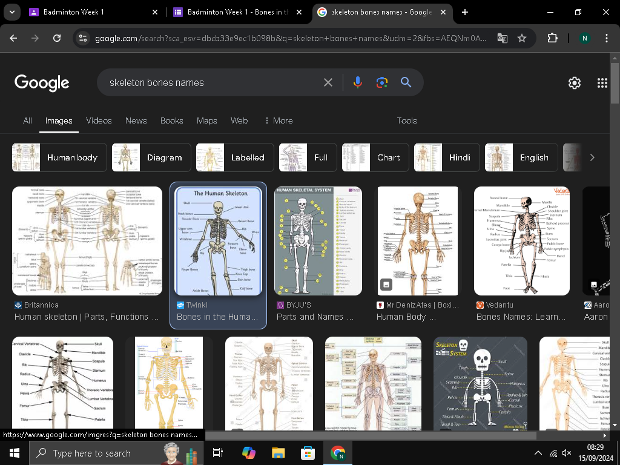Clear the search box text

point(328,82)
